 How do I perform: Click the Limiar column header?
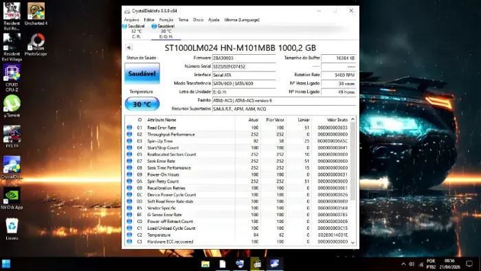click(299, 120)
